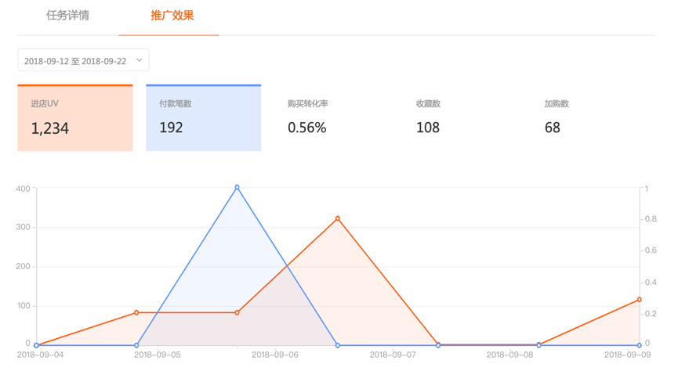Switch to the 任务详情 tab
The image size is (678, 389).
tap(68, 16)
